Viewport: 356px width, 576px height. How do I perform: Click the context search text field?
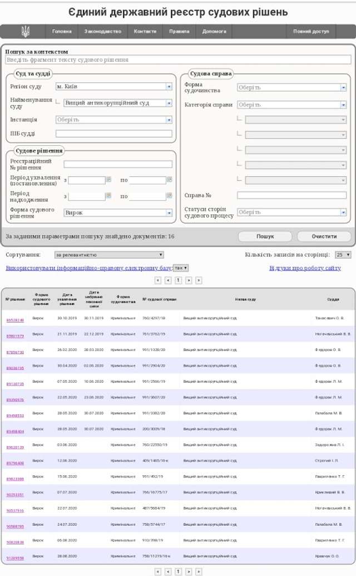178,60
